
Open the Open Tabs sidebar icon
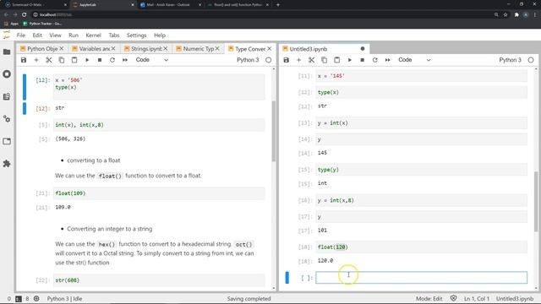[x=7, y=141]
